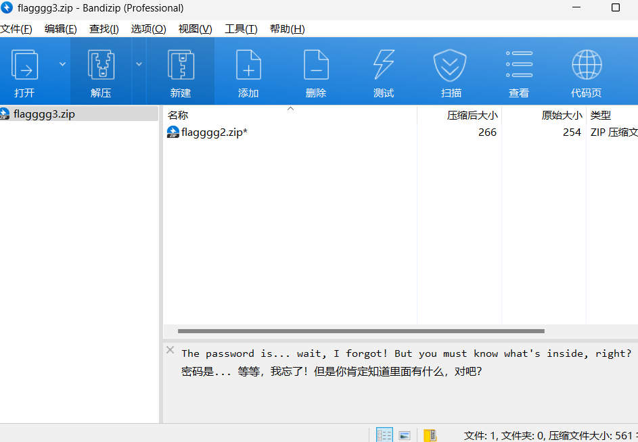
Task: Expand the dropdown arrow beside Open (打开)
Action: (62, 64)
